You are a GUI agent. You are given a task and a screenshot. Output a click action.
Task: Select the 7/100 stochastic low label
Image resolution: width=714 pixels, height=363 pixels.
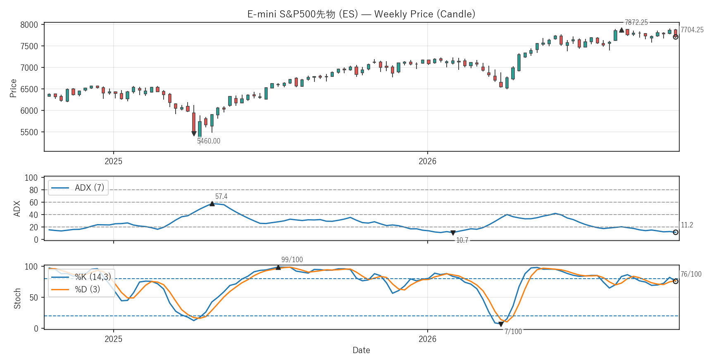pyautogui.click(x=513, y=332)
